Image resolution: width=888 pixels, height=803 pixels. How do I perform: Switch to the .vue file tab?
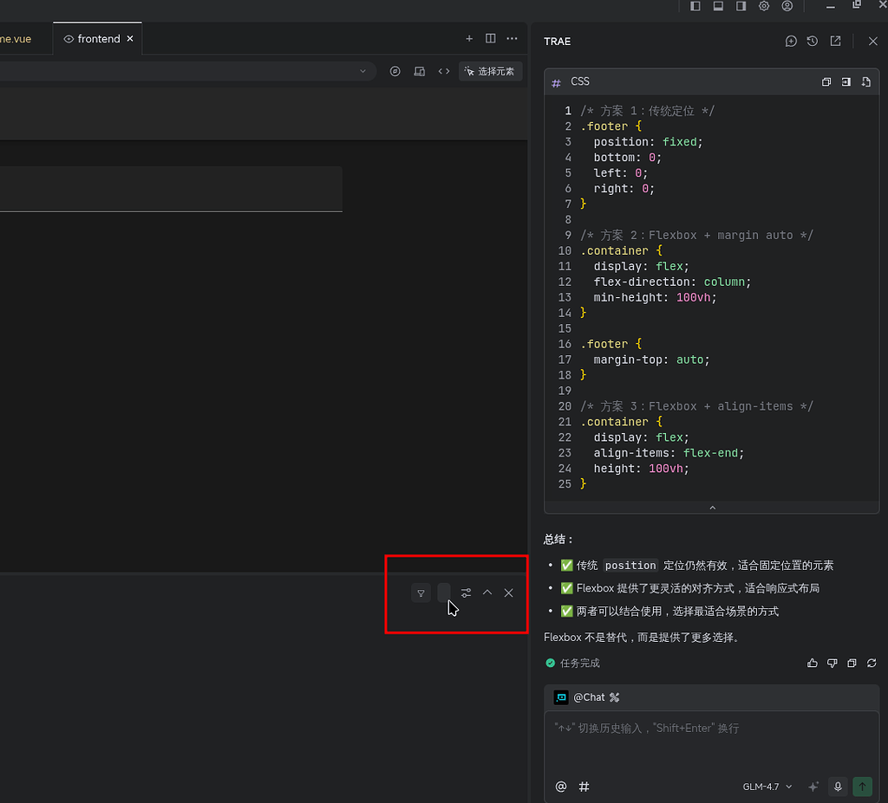(x=16, y=38)
